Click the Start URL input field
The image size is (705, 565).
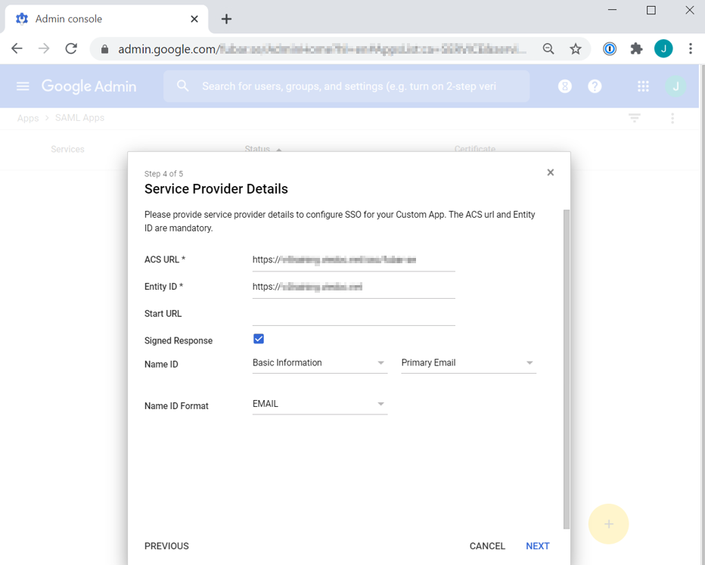click(353, 314)
